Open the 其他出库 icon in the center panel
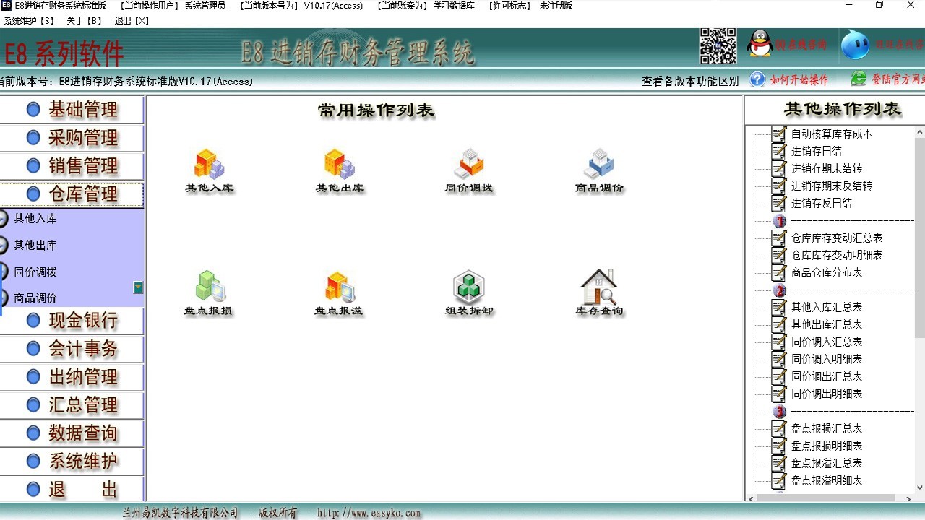This screenshot has height=520, width=925. (339, 165)
